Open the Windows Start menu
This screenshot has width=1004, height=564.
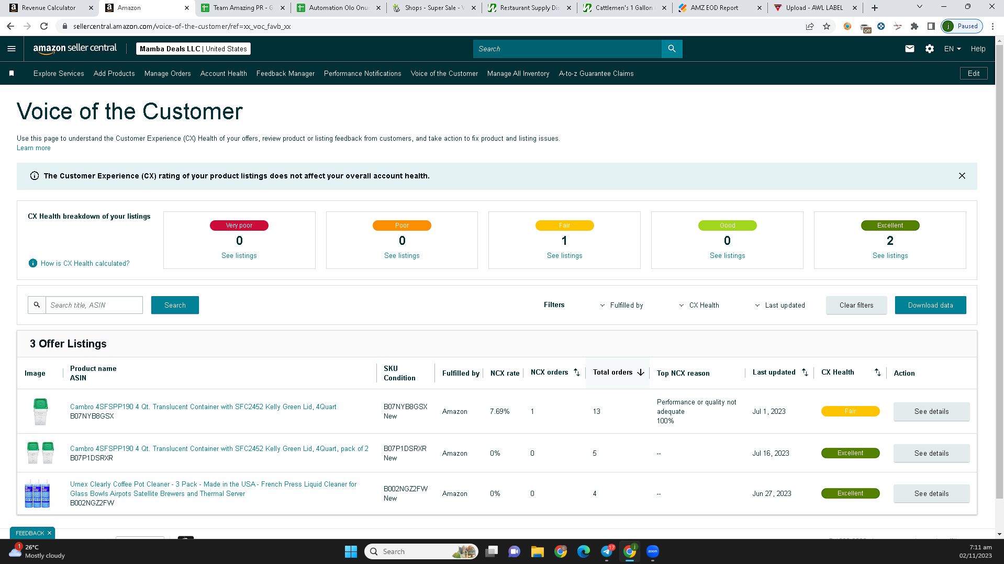tap(351, 551)
